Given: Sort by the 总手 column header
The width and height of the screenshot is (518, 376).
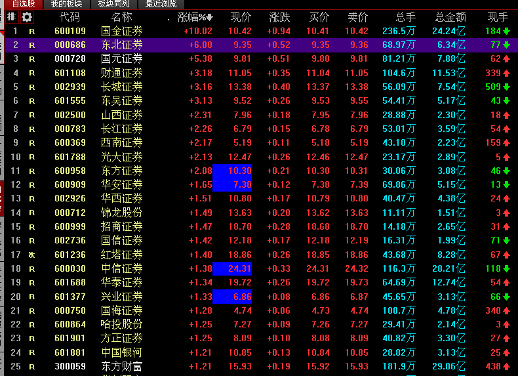Looking at the screenshot, I should [406, 17].
